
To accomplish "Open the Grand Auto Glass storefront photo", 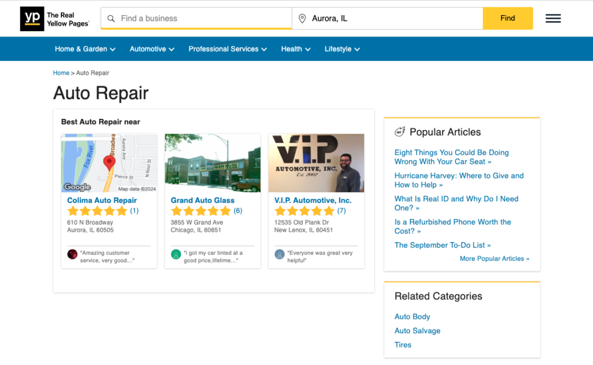I will tap(213, 163).
